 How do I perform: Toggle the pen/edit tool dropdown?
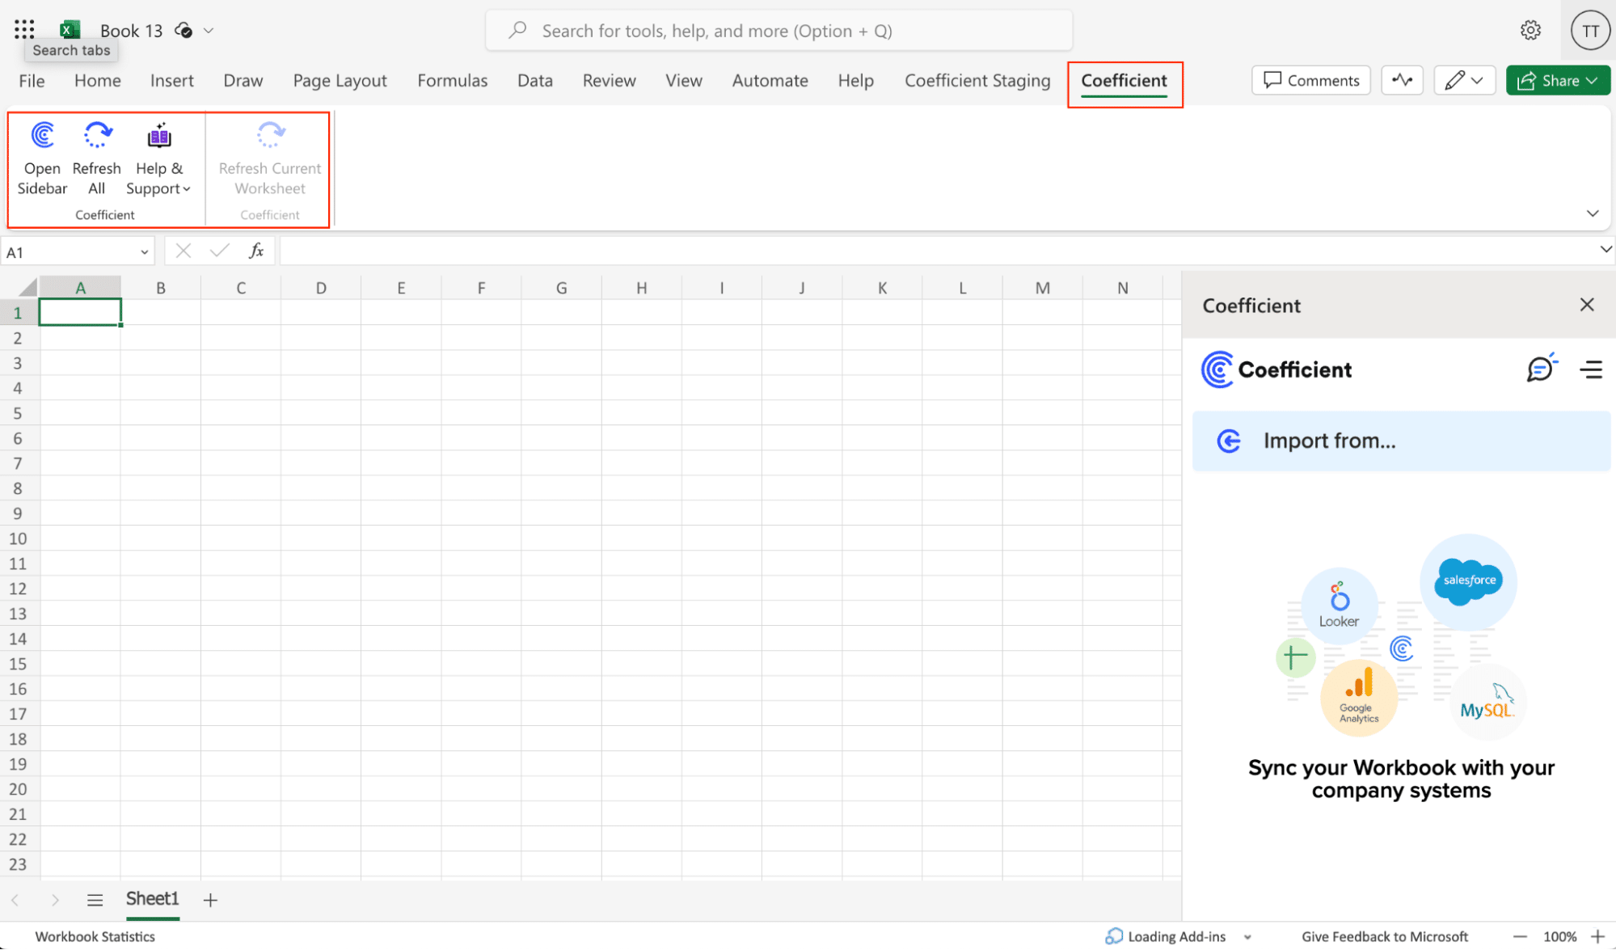pyautogui.click(x=1479, y=79)
